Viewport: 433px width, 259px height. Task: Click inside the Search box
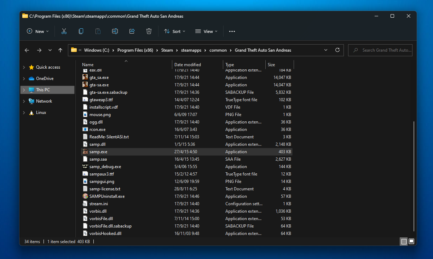click(380, 50)
